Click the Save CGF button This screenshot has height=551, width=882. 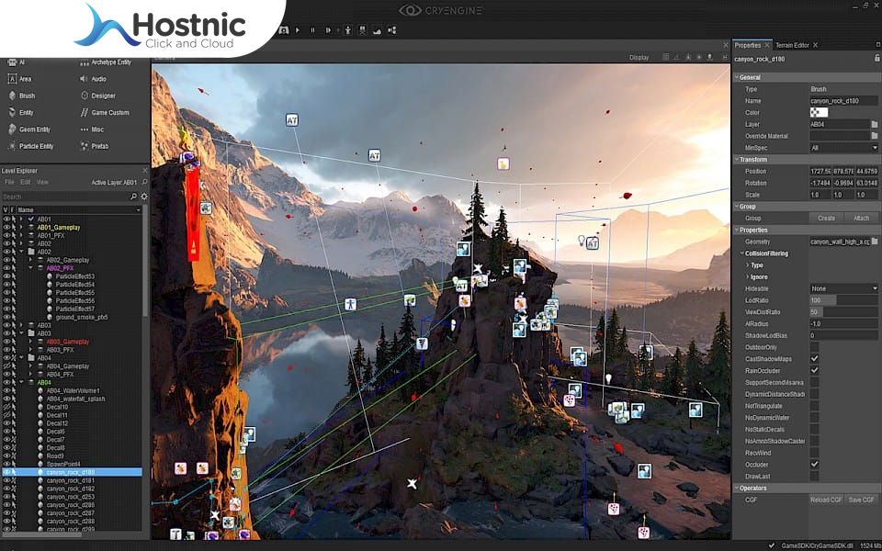click(861, 500)
